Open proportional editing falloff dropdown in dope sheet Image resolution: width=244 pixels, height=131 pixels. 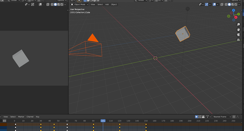pos(239,117)
